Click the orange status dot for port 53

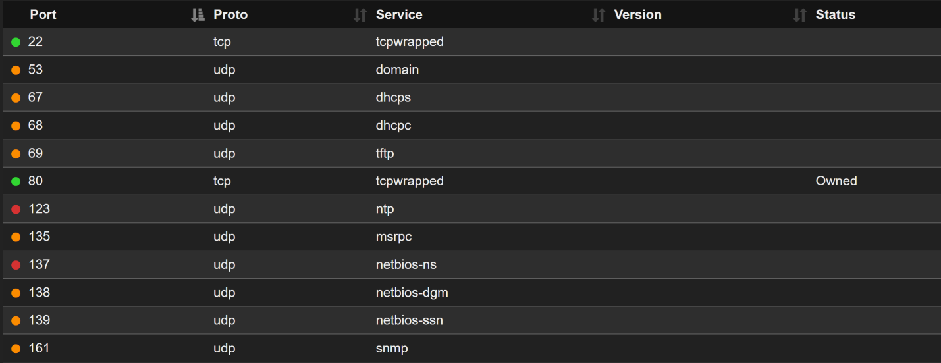(16, 70)
